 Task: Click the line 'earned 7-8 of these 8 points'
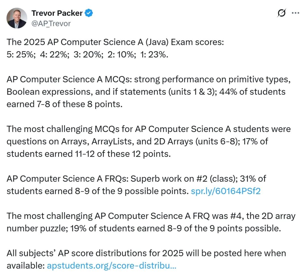coord(65,104)
